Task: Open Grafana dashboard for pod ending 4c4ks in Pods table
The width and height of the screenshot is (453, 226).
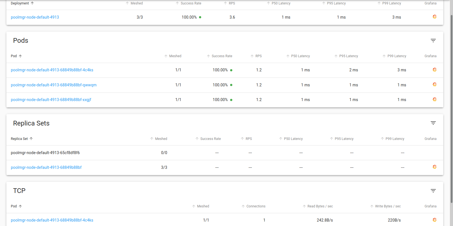Action: pyautogui.click(x=434, y=70)
